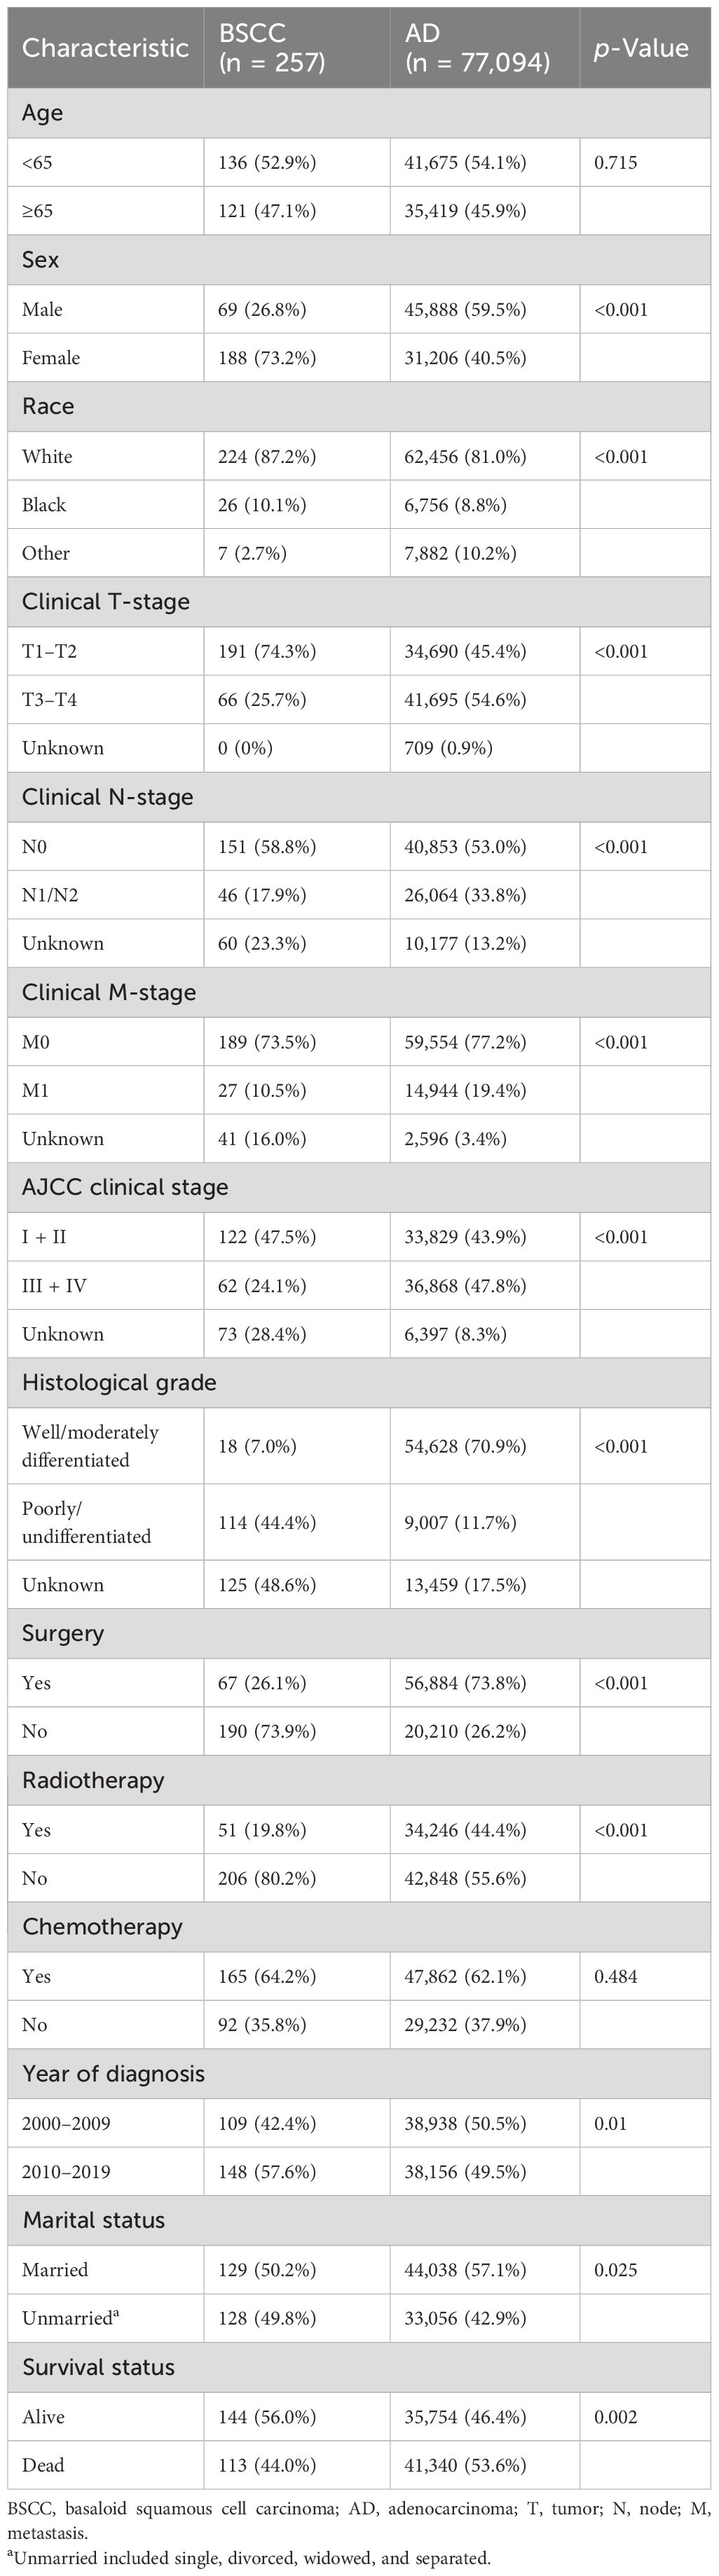The height and width of the screenshot is (2576, 719).
Task: Click the Well/moderately differentiated row label
Action: point(90,1446)
